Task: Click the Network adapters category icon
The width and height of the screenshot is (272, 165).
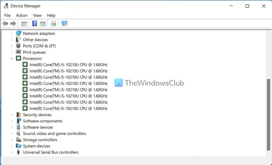Action: coord(19,33)
